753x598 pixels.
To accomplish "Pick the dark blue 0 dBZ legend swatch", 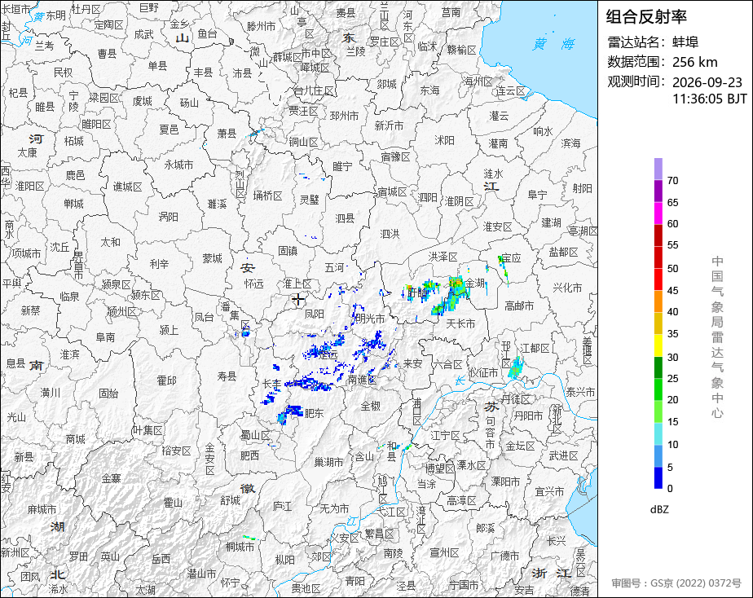I will coord(658,478).
